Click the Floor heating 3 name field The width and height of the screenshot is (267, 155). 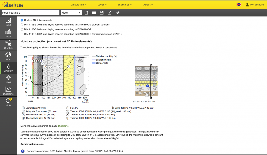pyautogui.click(x=30, y=12)
